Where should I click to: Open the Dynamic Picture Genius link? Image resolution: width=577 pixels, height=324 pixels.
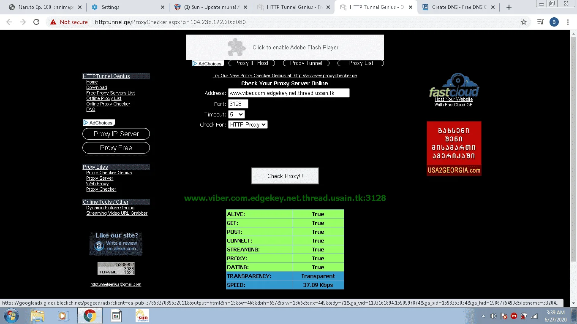point(110,208)
